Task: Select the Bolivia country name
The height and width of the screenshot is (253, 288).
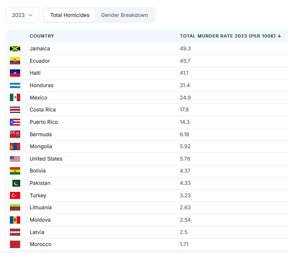Action: 37,171
